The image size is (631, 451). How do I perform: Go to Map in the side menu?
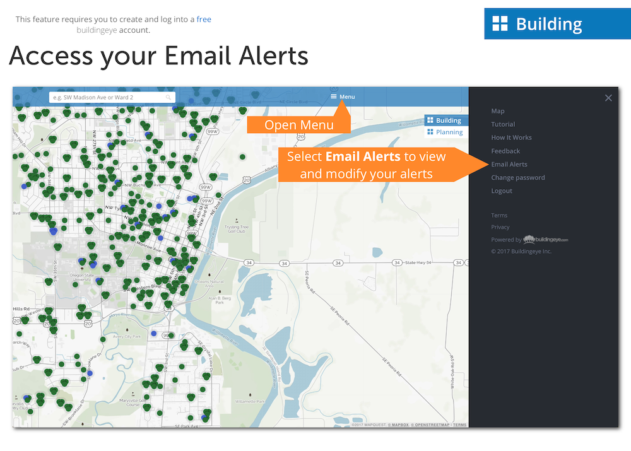[498, 111]
